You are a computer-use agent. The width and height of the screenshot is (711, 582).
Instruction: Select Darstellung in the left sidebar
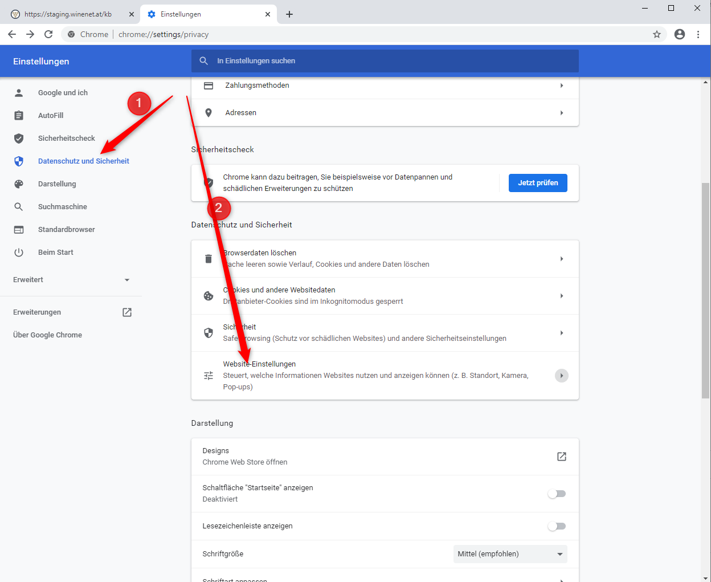point(57,184)
